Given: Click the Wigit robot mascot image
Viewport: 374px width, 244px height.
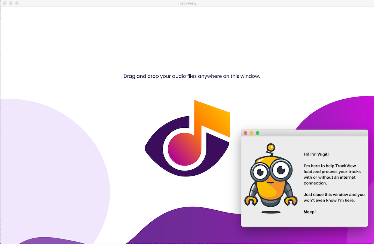Looking at the screenshot, I should click(x=271, y=178).
